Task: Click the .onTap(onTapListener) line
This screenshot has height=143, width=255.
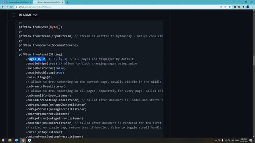Action: point(44,132)
